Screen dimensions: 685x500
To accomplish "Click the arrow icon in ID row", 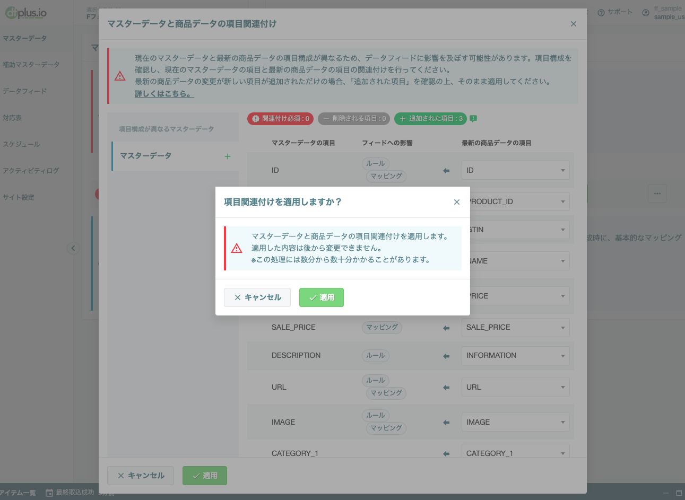I will click(x=446, y=171).
